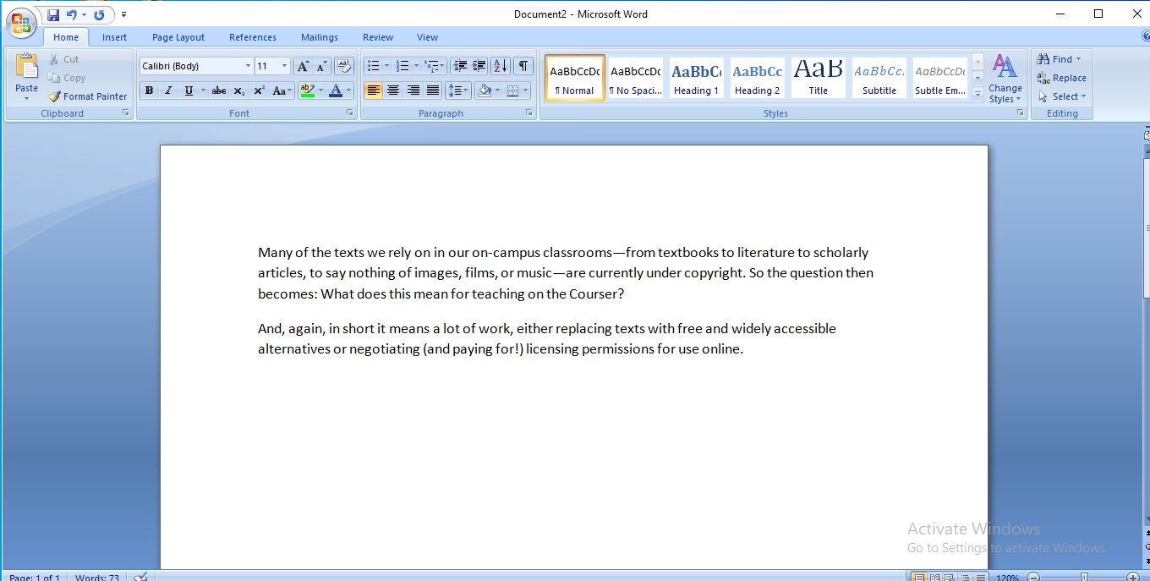The image size is (1150, 581).
Task: Open the Select dropdown in Editing
Action: 1063,96
